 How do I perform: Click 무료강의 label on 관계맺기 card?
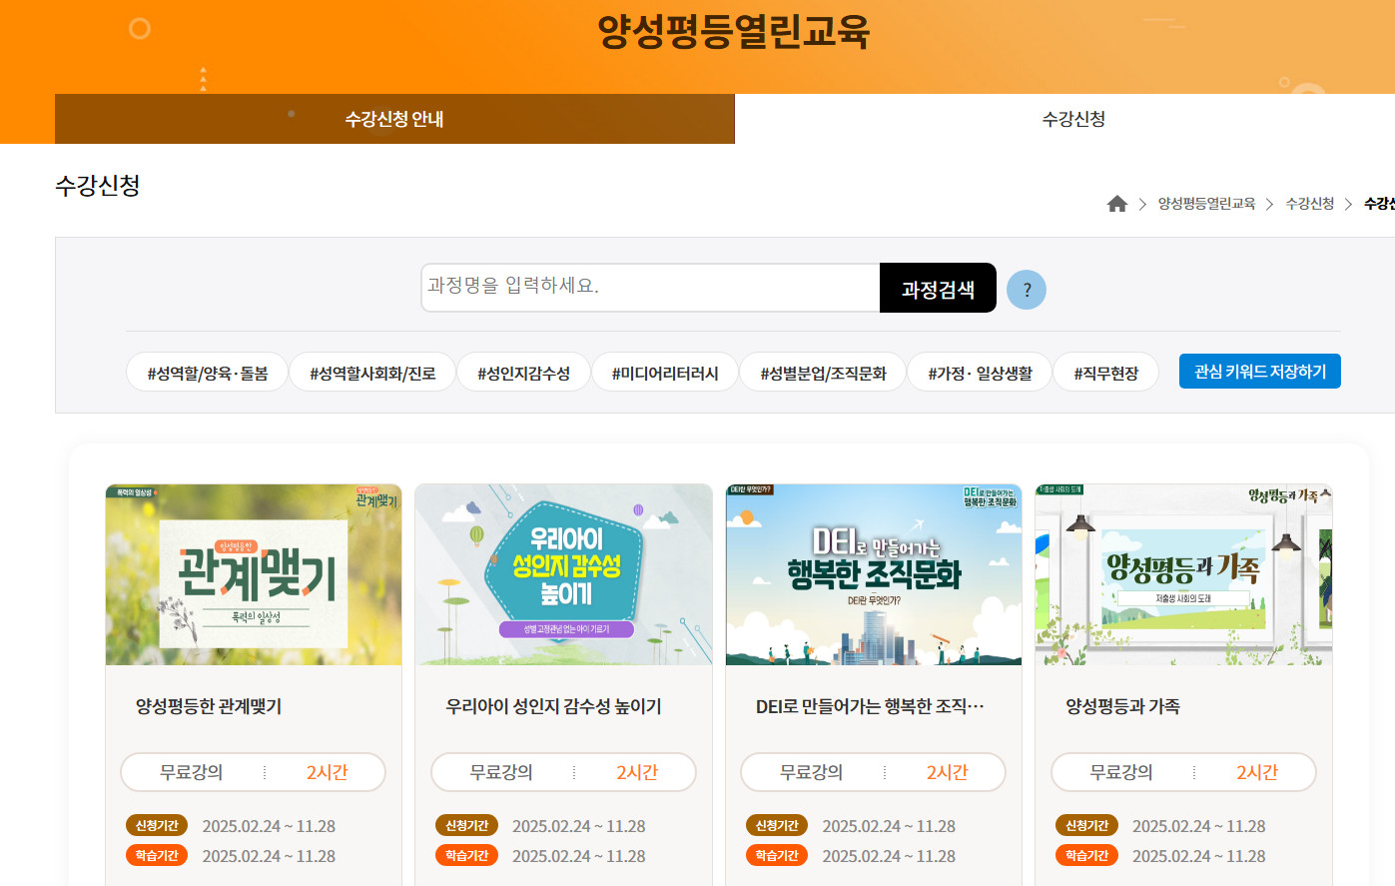[x=192, y=772]
